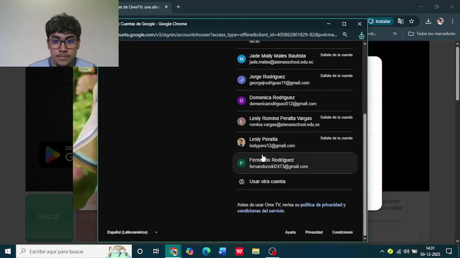Image resolution: width=460 pixels, height=258 pixels.
Task: Open the WPS Office icon in taskbar
Action: [x=239, y=251]
